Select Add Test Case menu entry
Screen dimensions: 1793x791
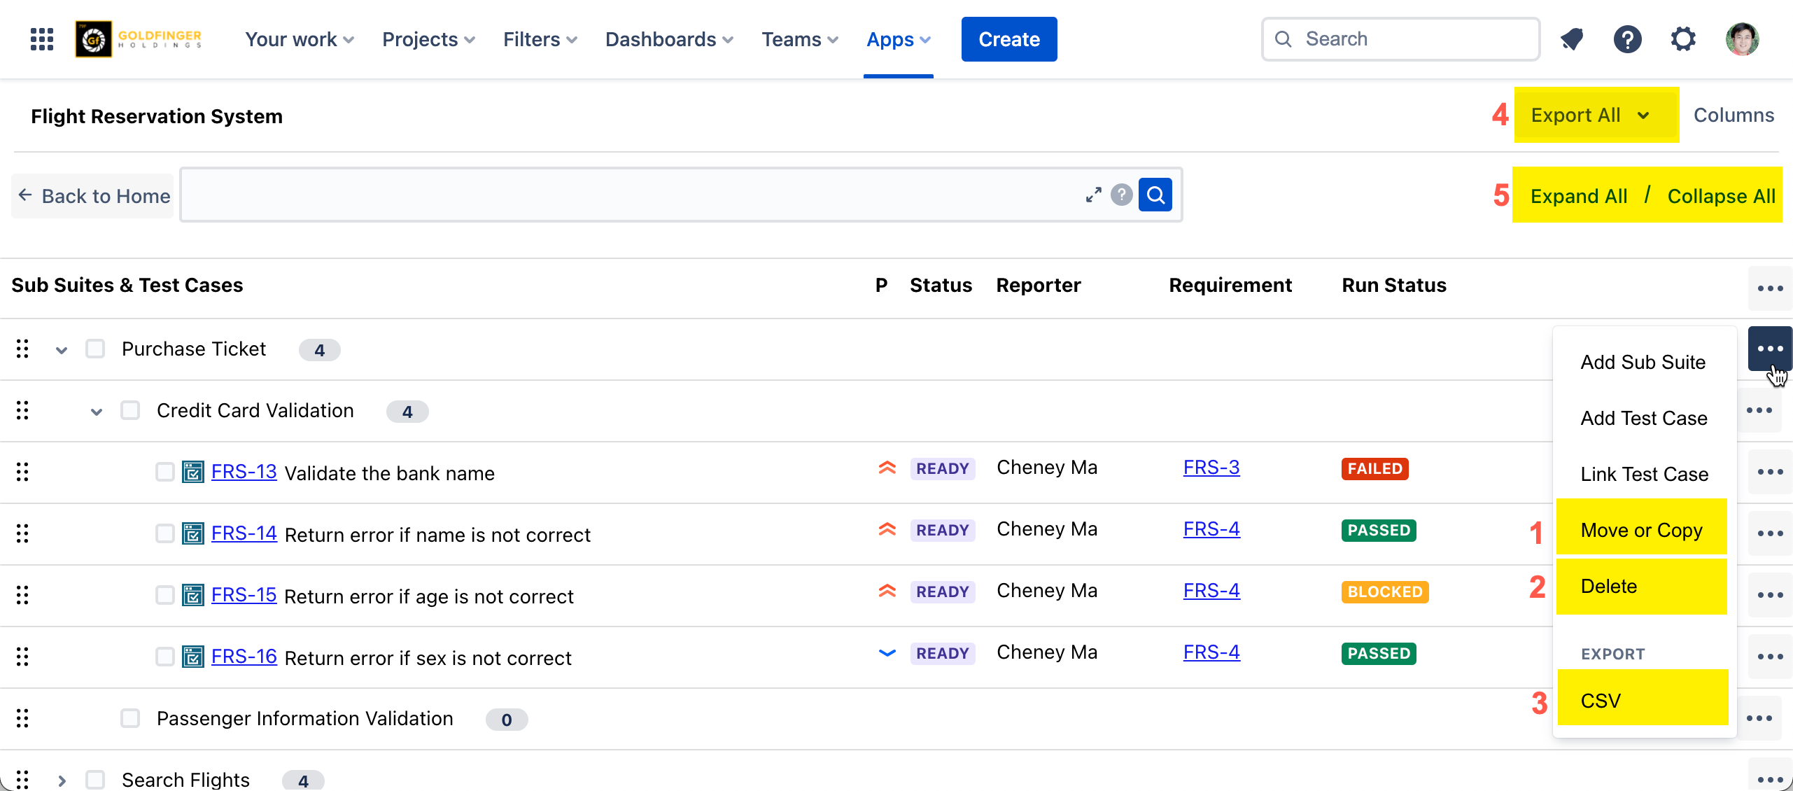tap(1643, 418)
